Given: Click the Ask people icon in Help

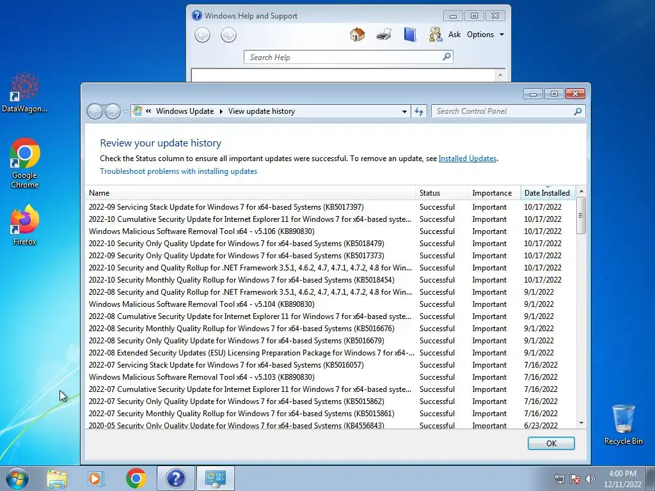Looking at the screenshot, I should (435, 35).
